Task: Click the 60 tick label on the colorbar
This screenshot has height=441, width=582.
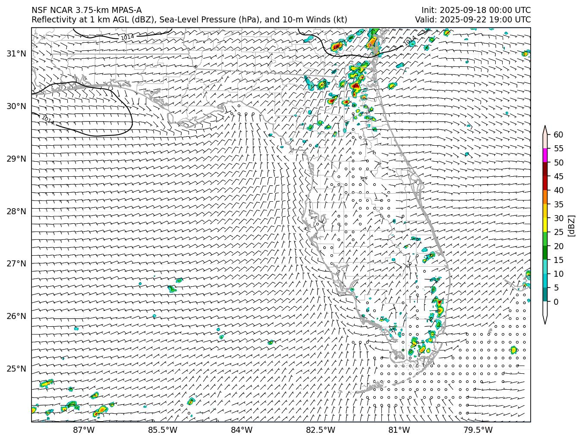Action: click(558, 134)
